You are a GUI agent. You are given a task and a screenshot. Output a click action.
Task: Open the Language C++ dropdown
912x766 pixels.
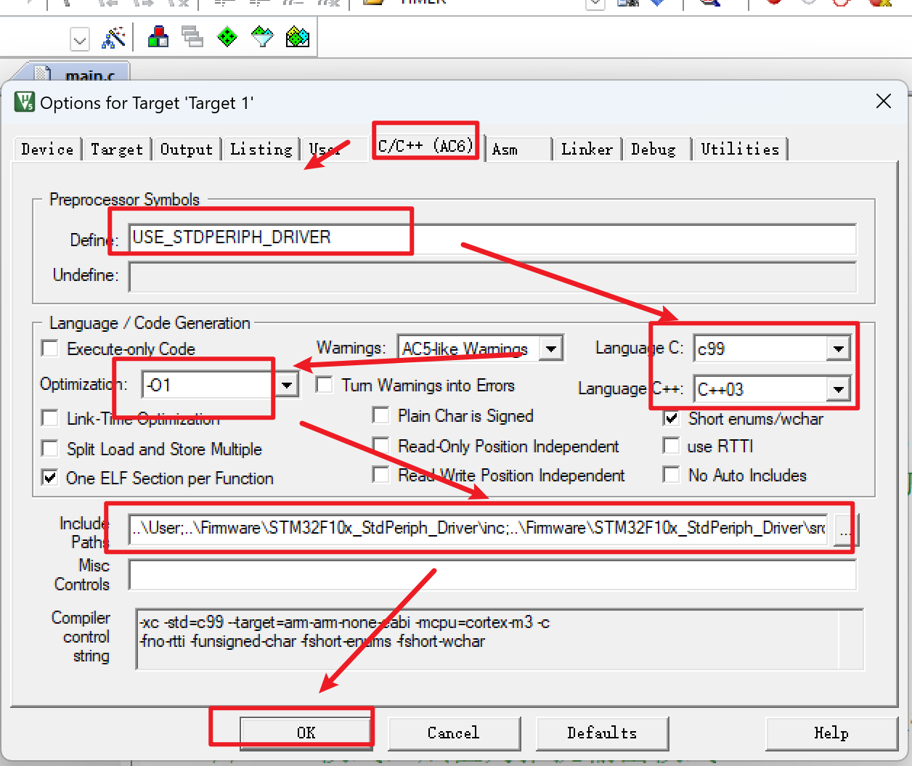pos(839,389)
